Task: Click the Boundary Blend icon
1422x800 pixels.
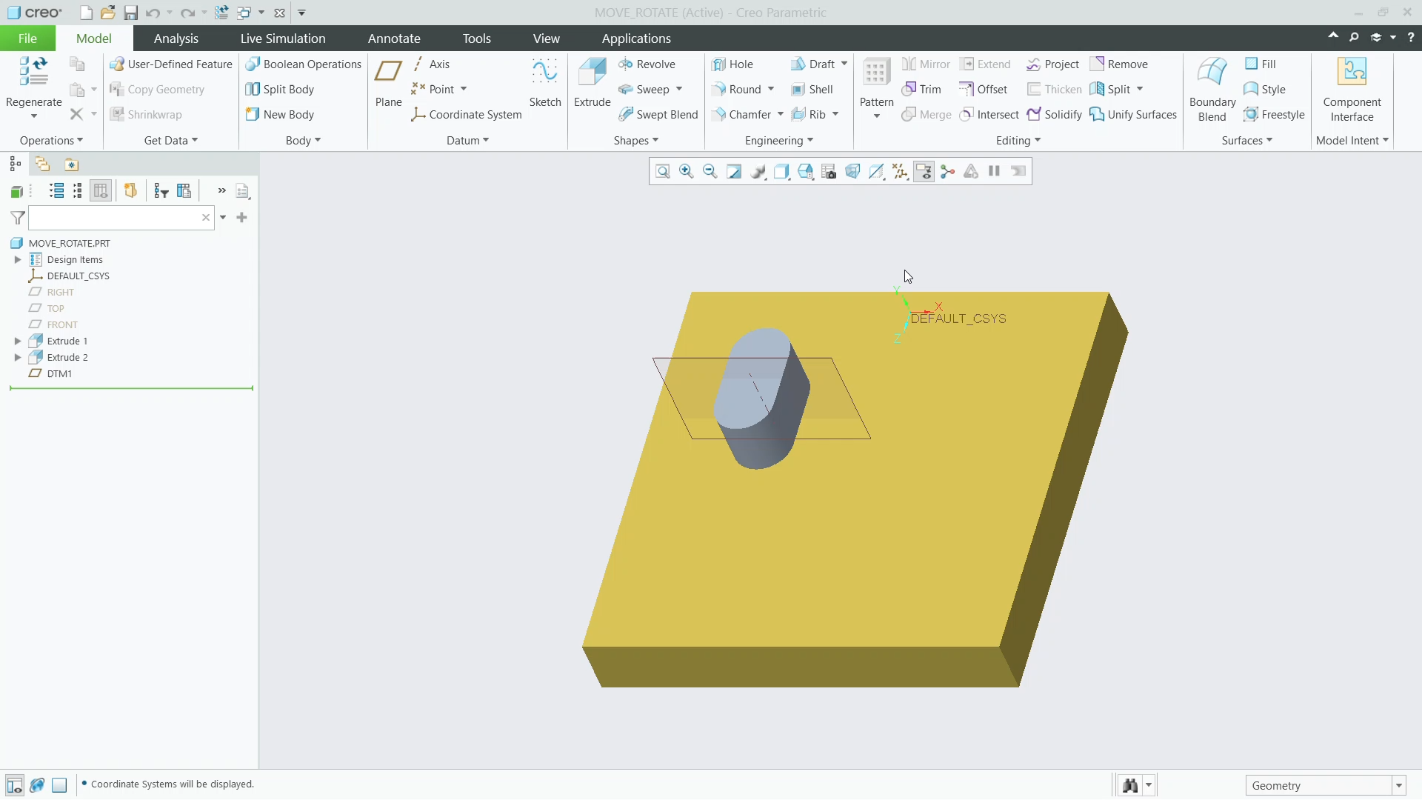Action: [x=1212, y=73]
